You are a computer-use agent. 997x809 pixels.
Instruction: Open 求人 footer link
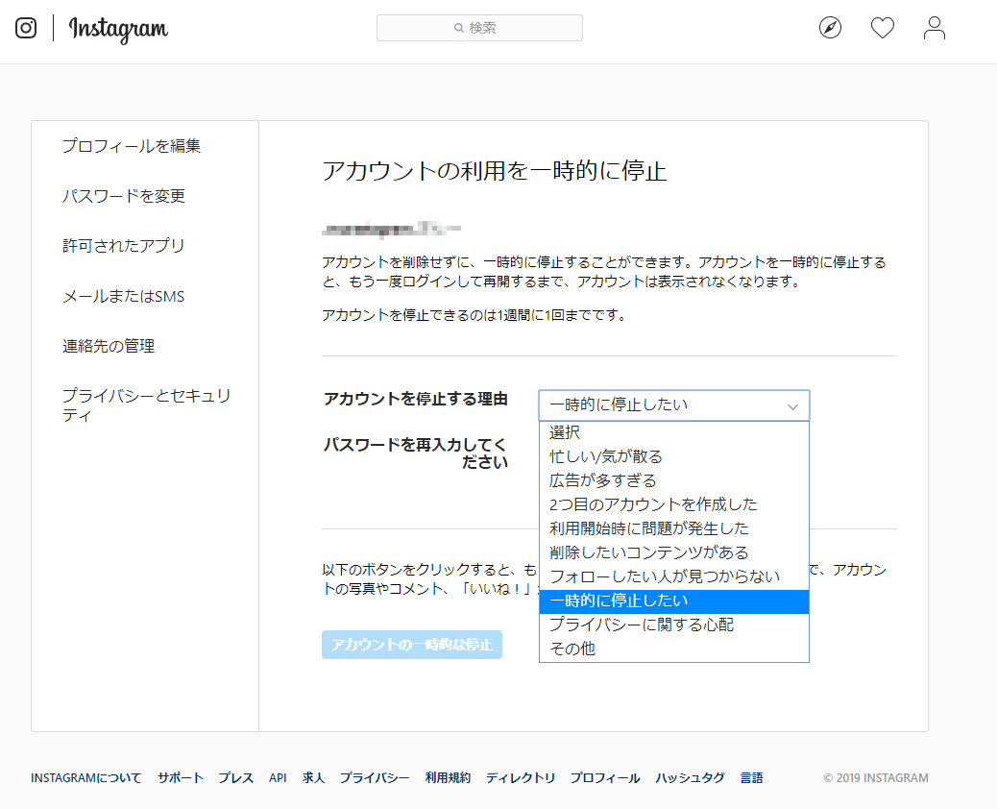313,778
